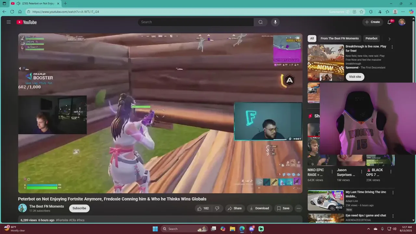Open options for Eye need tips video

pos(393,216)
